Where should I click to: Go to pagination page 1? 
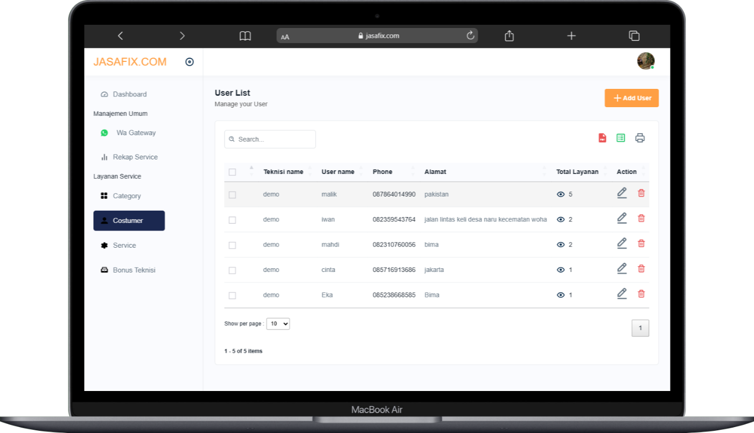point(640,328)
